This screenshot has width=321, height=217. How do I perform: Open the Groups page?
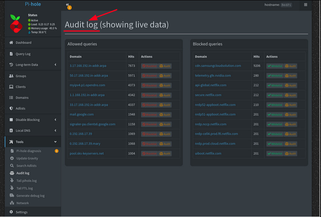pos(21,76)
